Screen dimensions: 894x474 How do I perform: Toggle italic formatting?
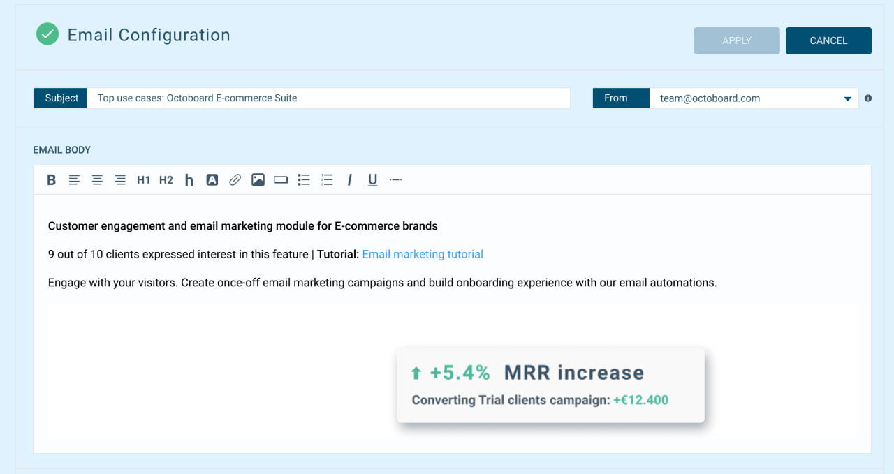coord(349,180)
